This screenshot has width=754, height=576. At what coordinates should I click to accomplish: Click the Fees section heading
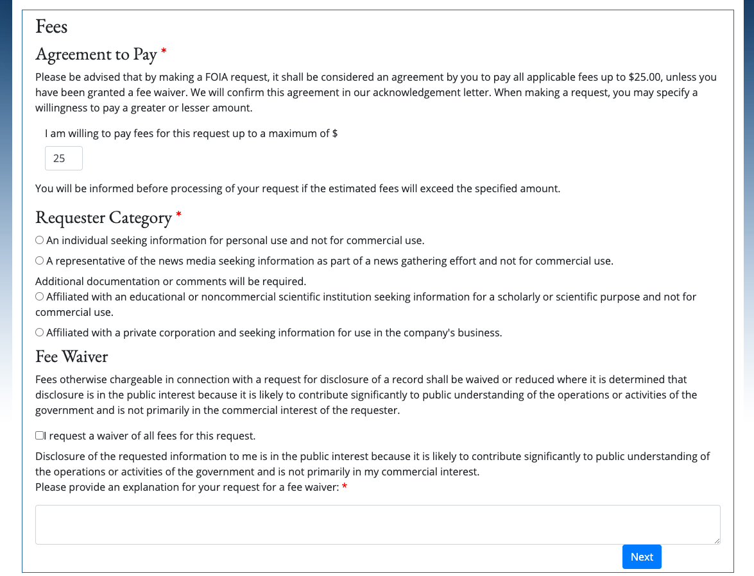(51, 26)
